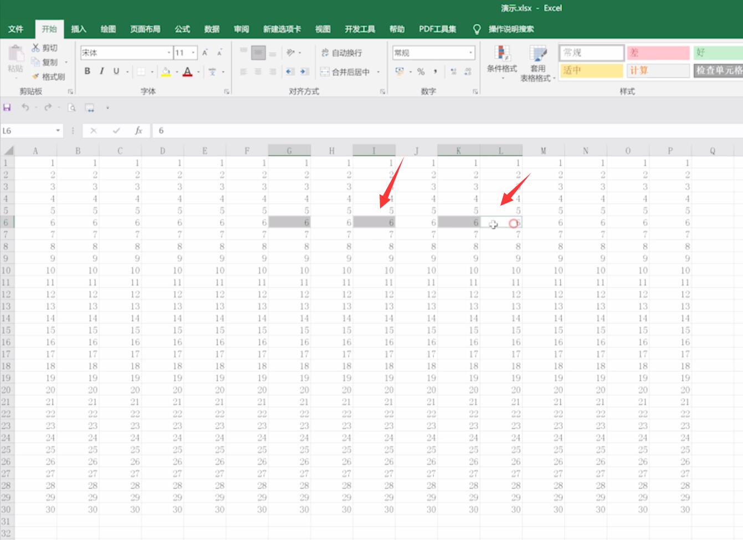The width and height of the screenshot is (743, 540).
Task: Apply the 计算 (Calculation) cell style
Action: pyautogui.click(x=658, y=70)
